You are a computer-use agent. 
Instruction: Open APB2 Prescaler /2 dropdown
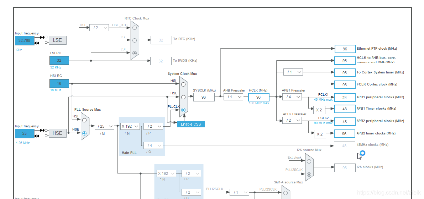(292, 120)
